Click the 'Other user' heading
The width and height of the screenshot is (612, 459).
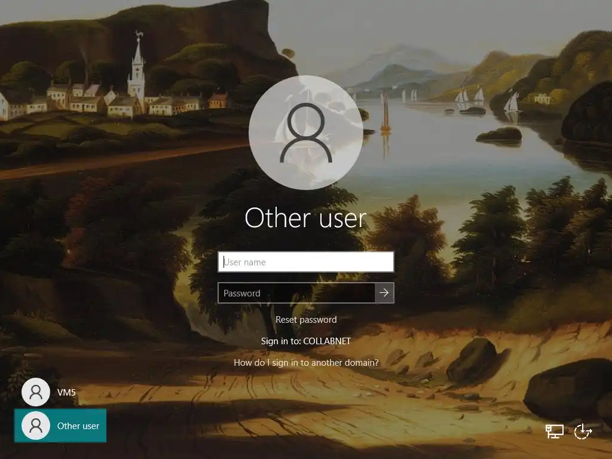pos(305,218)
